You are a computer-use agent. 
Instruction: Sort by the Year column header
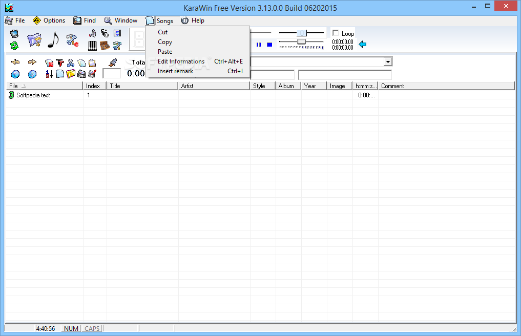tap(314, 86)
